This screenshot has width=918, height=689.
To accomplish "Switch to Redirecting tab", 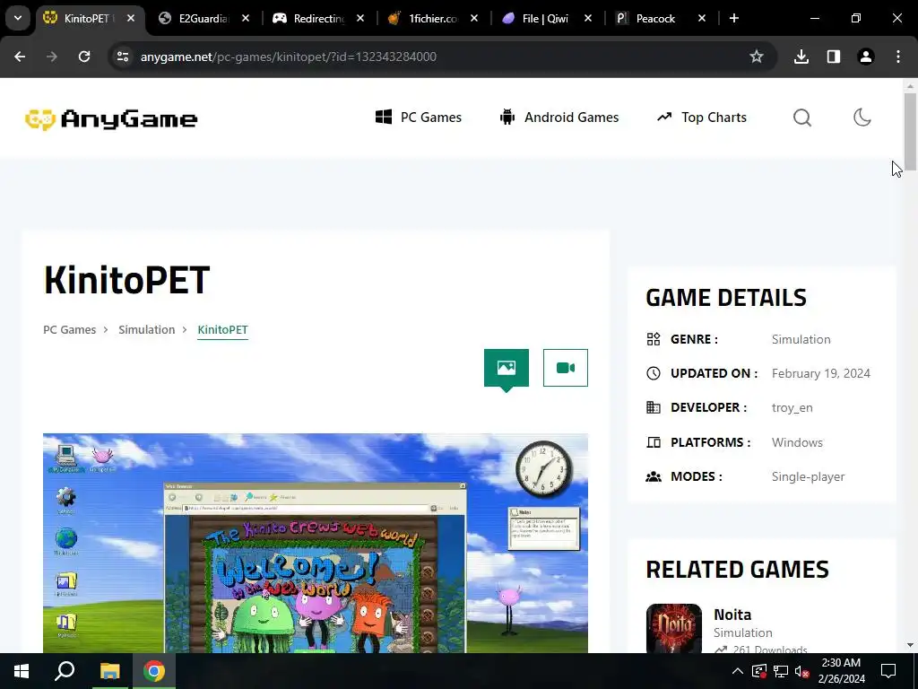I will 319,18.
